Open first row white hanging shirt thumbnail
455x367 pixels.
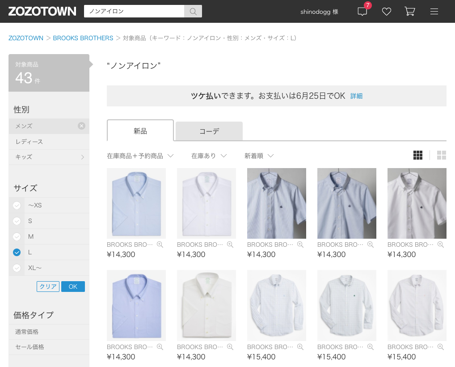click(417, 203)
